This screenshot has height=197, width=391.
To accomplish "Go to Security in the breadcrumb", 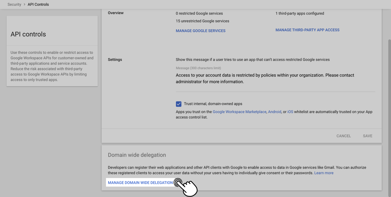I will [14, 5].
